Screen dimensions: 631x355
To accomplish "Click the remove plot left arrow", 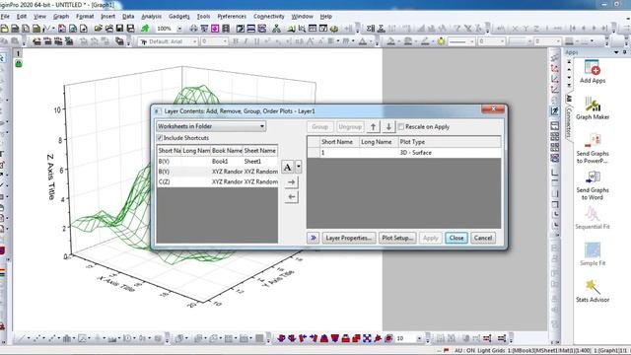I will click(x=292, y=197).
